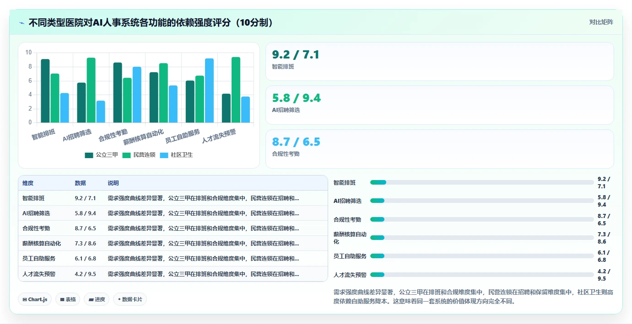Click the 9.2 / 7.1 table value
The height and width of the screenshot is (324, 632).
click(85, 198)
